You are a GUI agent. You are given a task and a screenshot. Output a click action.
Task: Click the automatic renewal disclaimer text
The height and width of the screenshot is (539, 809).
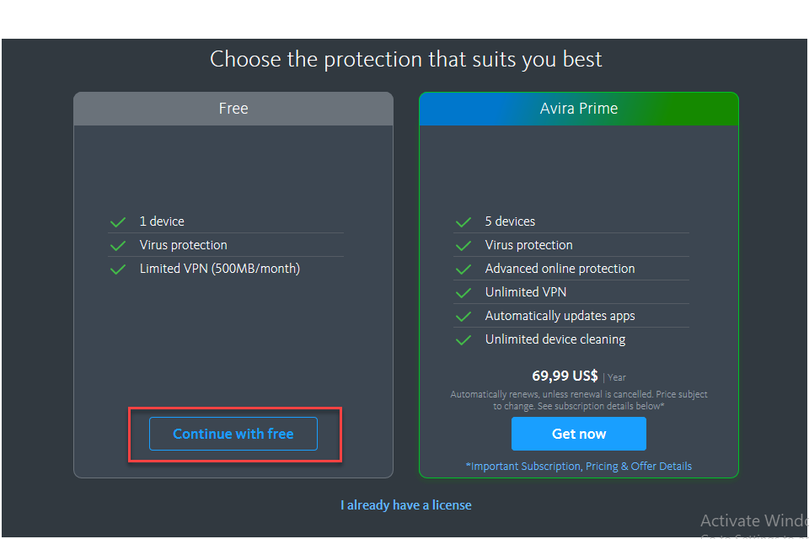click(x=578, y=400)
